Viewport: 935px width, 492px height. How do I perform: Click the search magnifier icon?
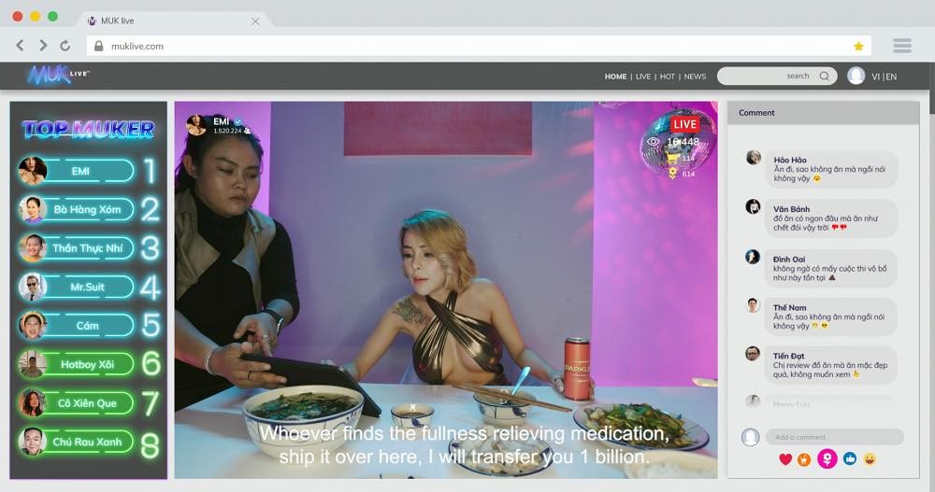(x=824, y=77)
